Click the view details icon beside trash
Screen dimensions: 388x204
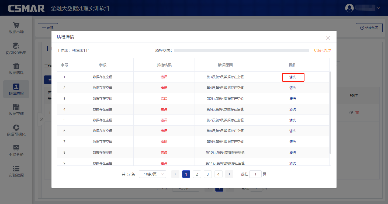click(x=351, y=113)
